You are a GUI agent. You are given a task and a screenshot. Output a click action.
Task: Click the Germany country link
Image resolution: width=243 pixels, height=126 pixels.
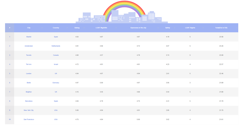coord(56,83)
